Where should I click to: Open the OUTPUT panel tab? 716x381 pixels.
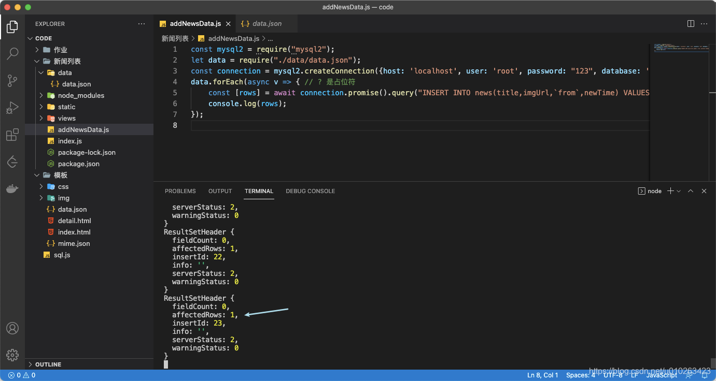pos(220,191)
